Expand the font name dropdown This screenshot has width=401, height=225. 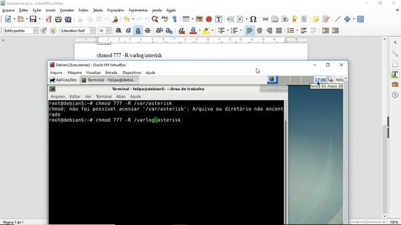[x=93, y=31]
